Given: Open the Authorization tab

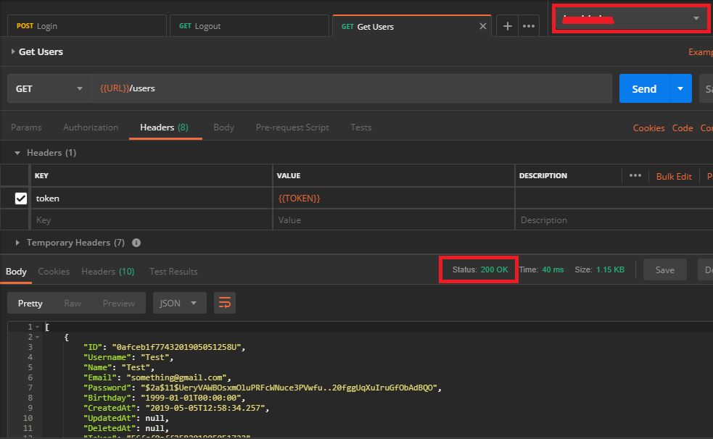Looking at the screenshot, I should coord(91,127).
